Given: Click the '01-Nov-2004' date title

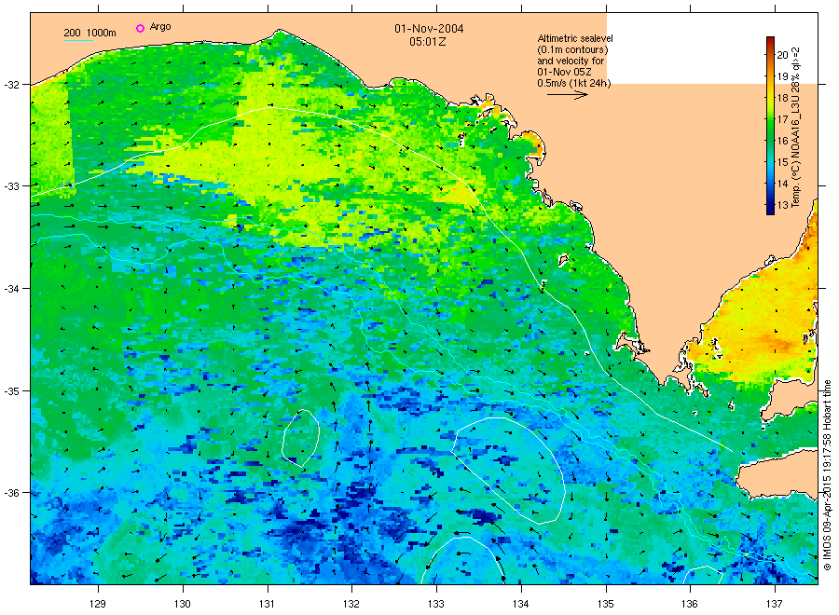Looking at the screenshot, I should tap(429, 28).
